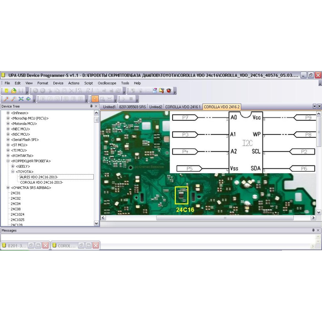
Task: Click the New device file icon
Action: (6, 90)
